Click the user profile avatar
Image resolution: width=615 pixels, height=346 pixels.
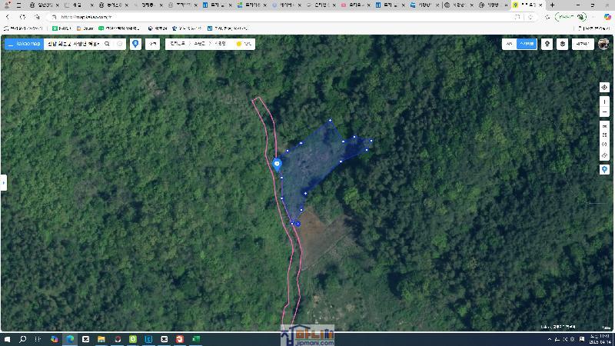click(x=603, y=44)
